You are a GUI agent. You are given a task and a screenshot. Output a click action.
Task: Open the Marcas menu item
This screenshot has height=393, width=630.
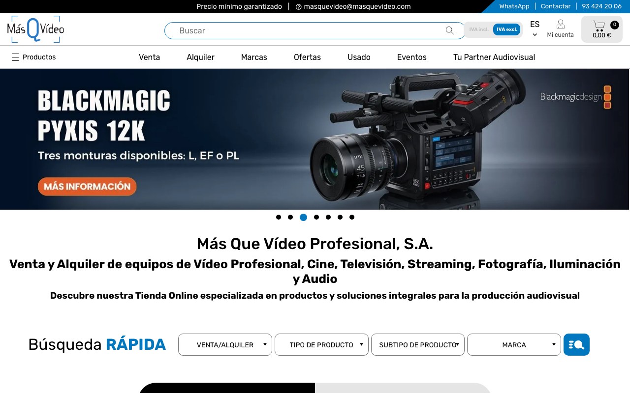(x=254, y=57)
